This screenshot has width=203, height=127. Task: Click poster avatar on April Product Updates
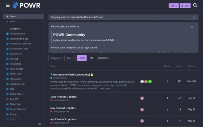(142, 121)
